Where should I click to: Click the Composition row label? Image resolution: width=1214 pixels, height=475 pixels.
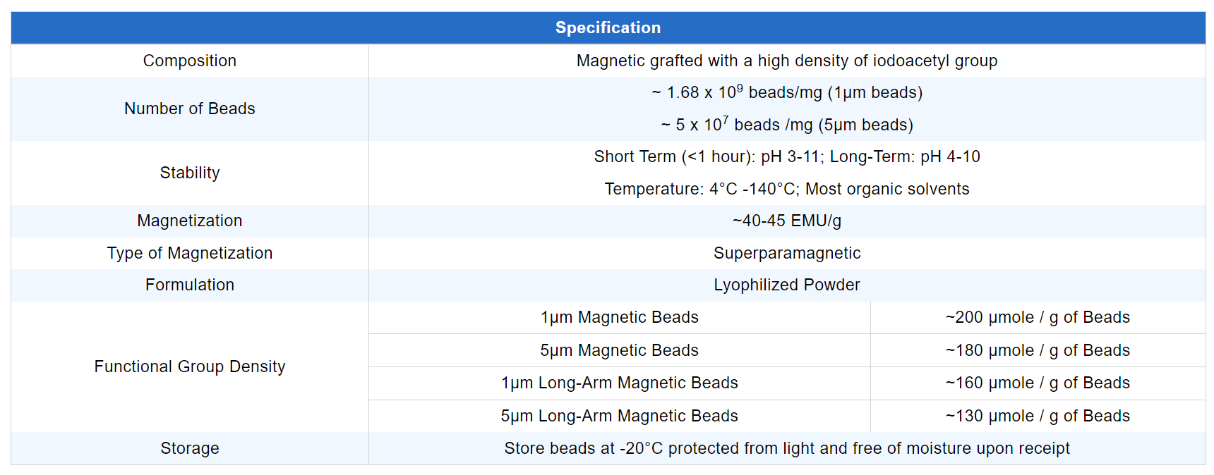click(189, 61)
